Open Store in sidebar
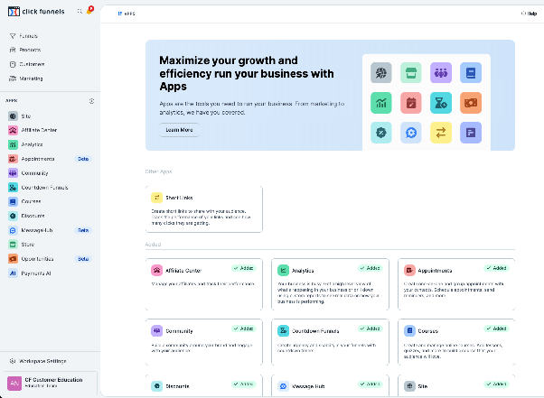Viewport: 544px width, 398px height. (21, 245)
